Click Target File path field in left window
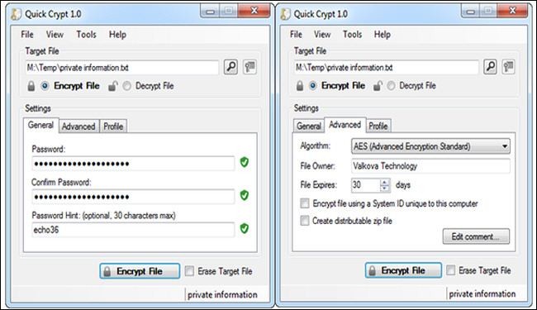Viewport: 537px width, 310px height. pos(122,68)
